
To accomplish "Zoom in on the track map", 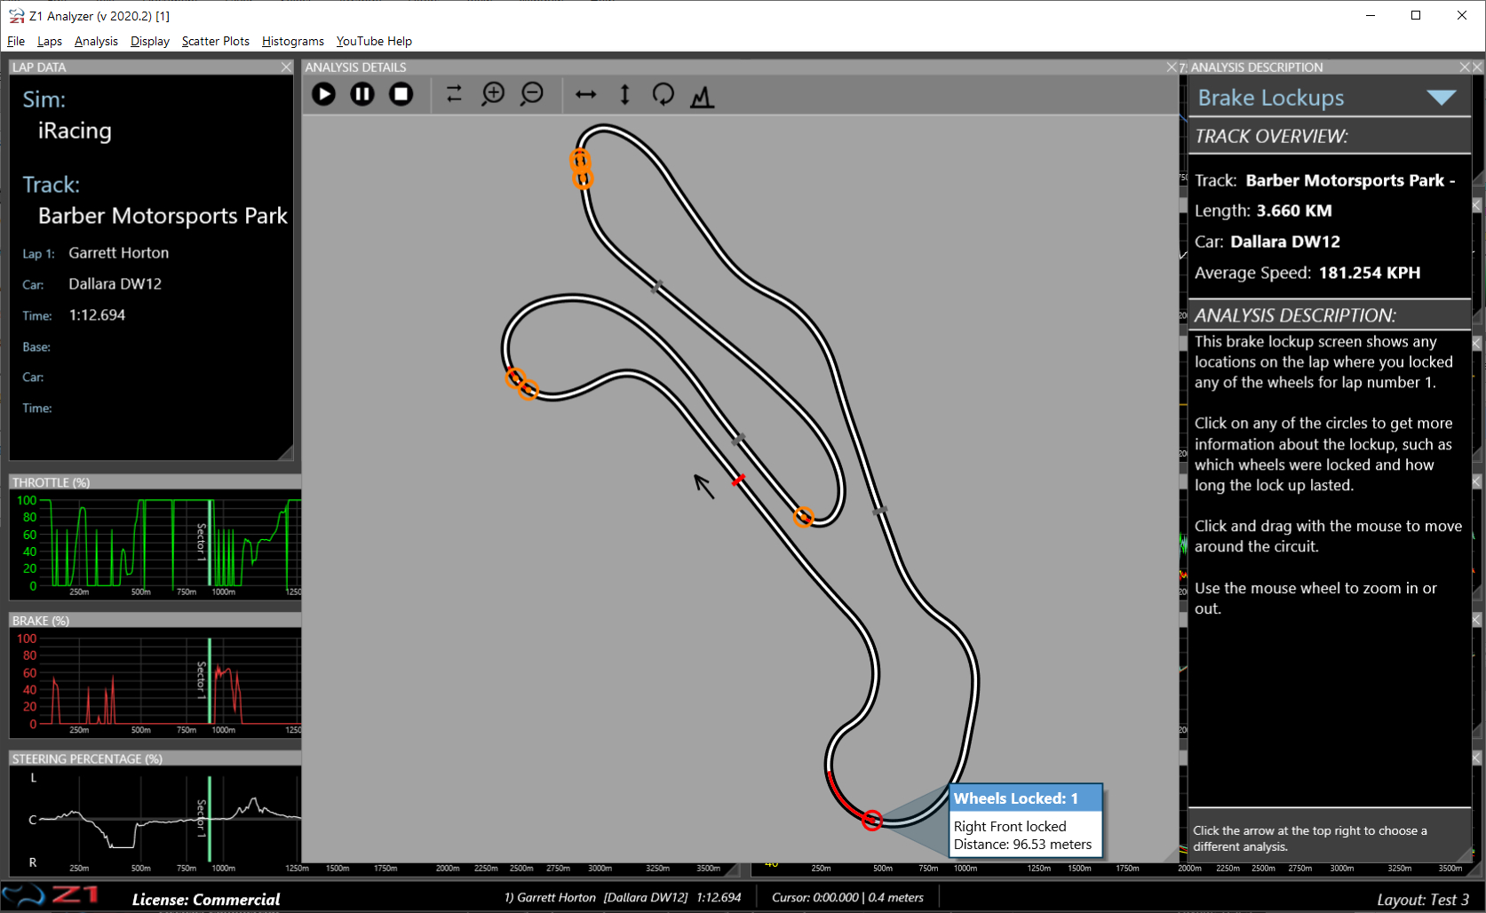I will pos(493,94).
